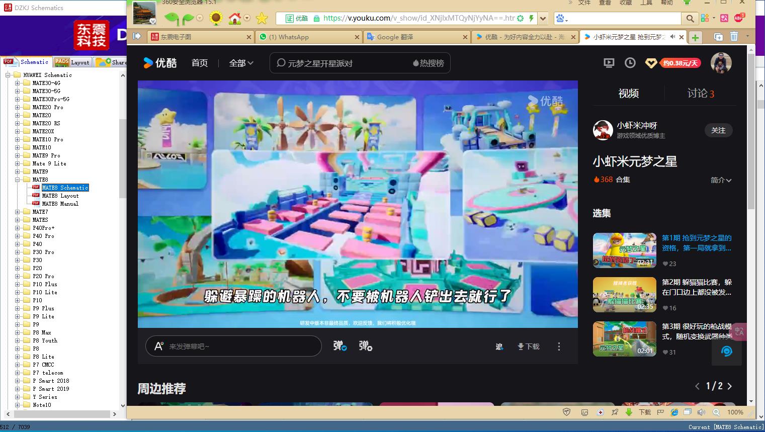Click the green leaf back icon
The image size is (765, 432).
click(x=172, y=19)
